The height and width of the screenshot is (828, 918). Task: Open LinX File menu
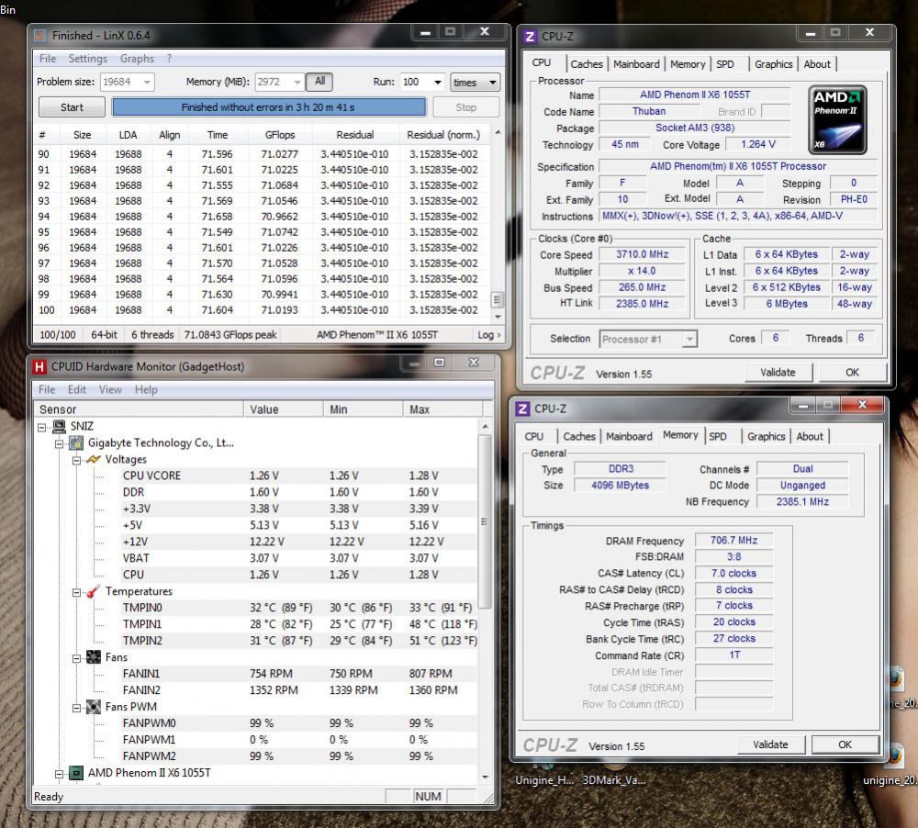pyautogui.click(x=48, y=59)
